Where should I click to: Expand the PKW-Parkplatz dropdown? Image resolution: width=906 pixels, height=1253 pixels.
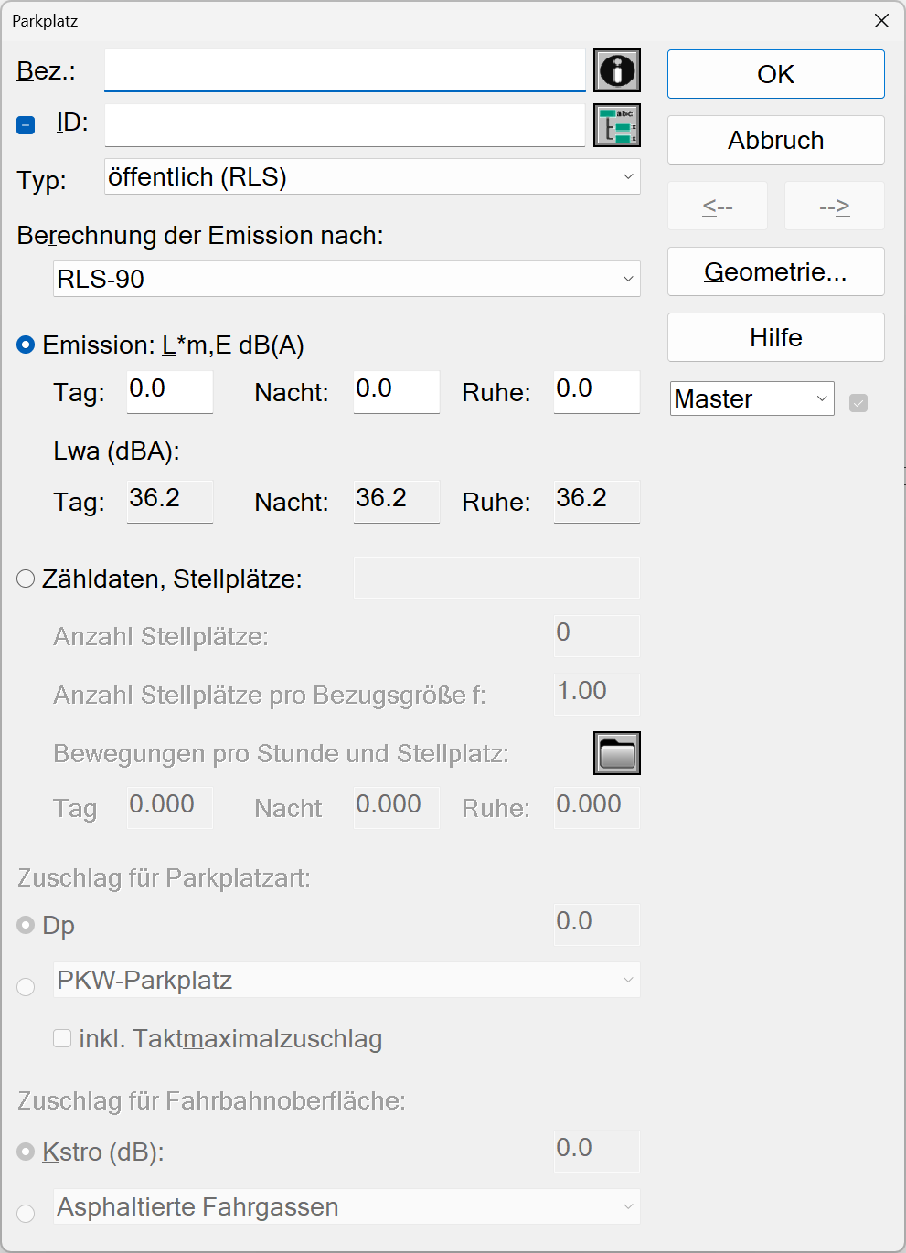(x=346, y=980)
